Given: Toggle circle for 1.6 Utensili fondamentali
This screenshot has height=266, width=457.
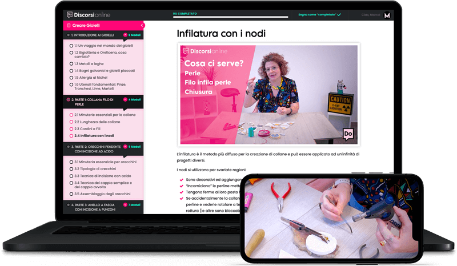Looking at the screenshot, I should [x=71, y=85].
